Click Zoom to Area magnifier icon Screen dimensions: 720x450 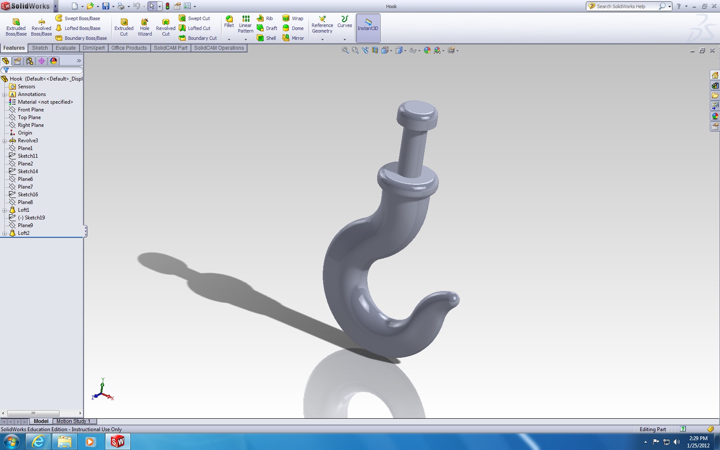tap(355, 50)
